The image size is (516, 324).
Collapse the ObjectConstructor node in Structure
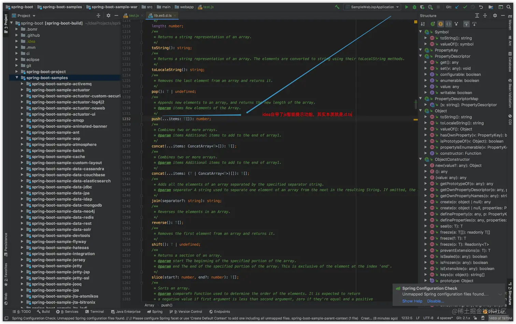coord(420,159)
